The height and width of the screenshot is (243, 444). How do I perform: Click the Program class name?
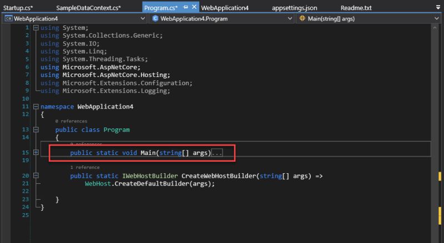point(117,130)
